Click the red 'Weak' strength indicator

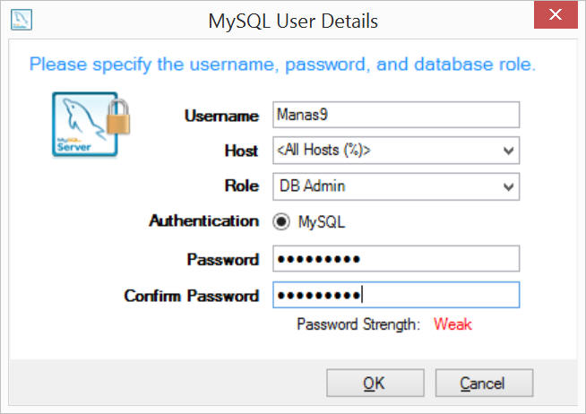pos(452,324)
